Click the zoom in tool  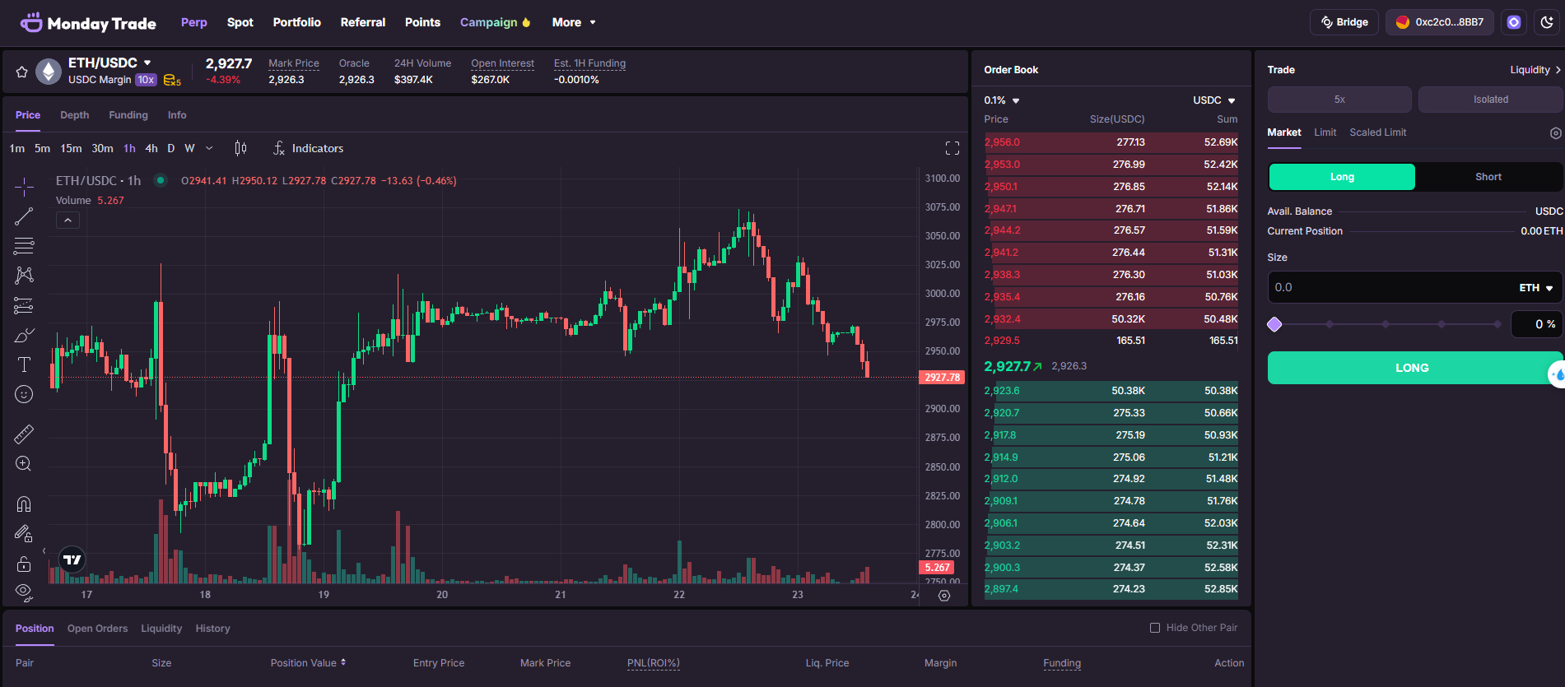pyautogui.click(x=24, y=464)
